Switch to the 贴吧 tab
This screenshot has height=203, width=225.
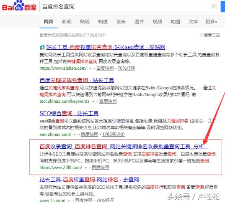[x=85, y=22]
